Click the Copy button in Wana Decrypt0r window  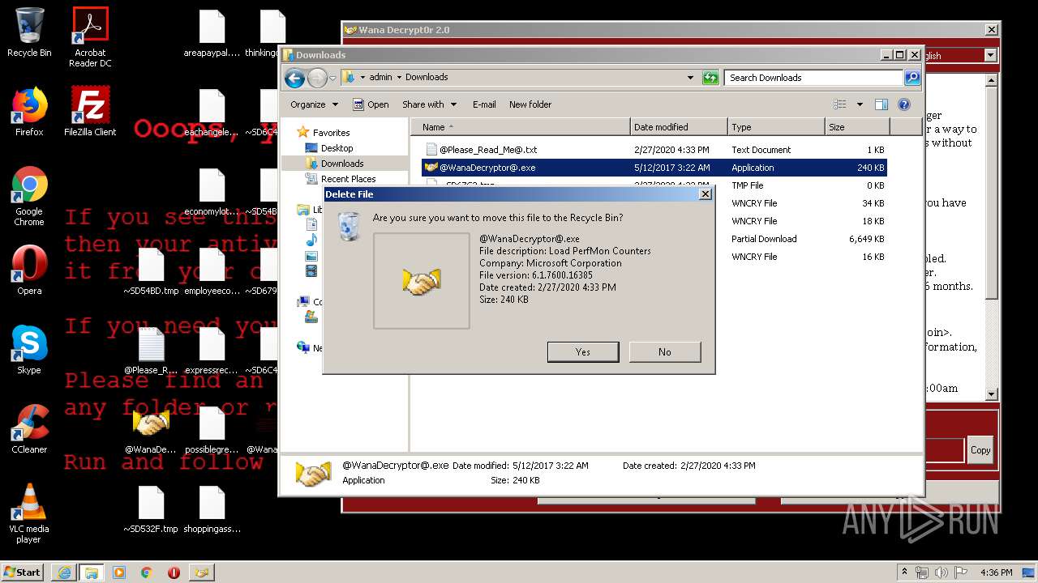pyautogui.click(x=980, y=450)
